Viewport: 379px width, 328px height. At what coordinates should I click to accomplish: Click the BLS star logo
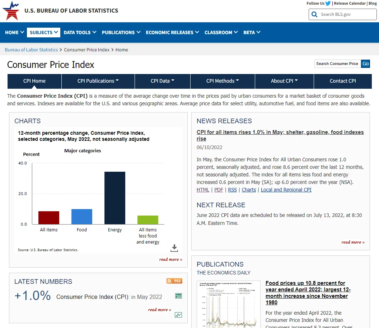[11, 10]
